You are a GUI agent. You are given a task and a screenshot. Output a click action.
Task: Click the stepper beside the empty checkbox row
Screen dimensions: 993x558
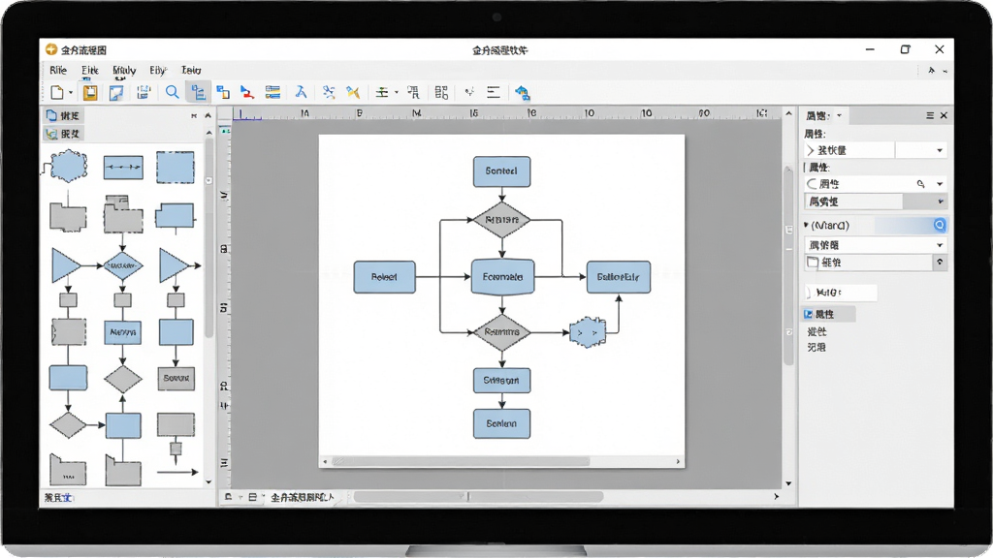pos(940,262)
